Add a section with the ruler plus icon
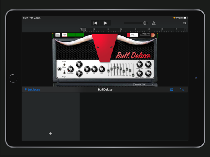 [186, 30]
